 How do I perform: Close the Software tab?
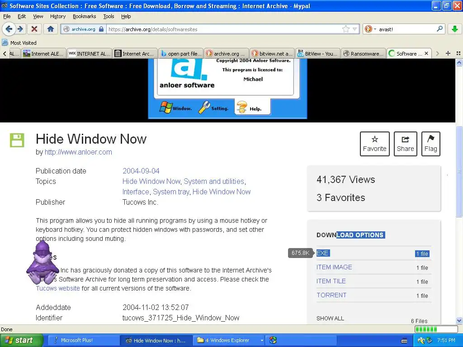point(426,53)
